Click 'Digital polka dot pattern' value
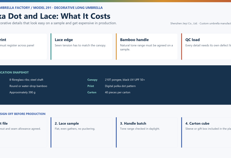This screenshot has width=231, height=158. point(120,86)
